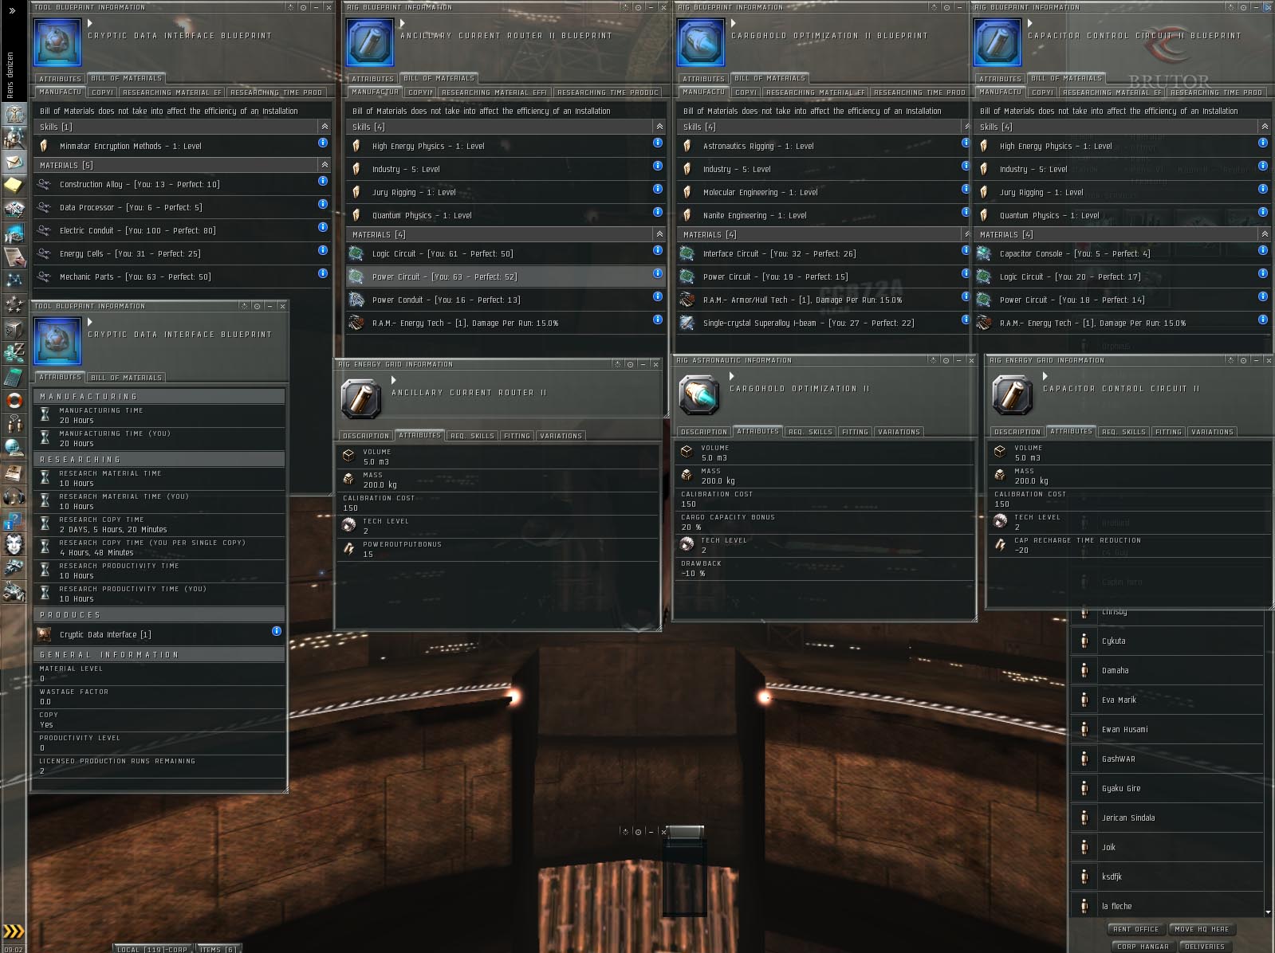Collapse Skills [4] in Capacitor Control Circuit blueprint

(1265, 127)
